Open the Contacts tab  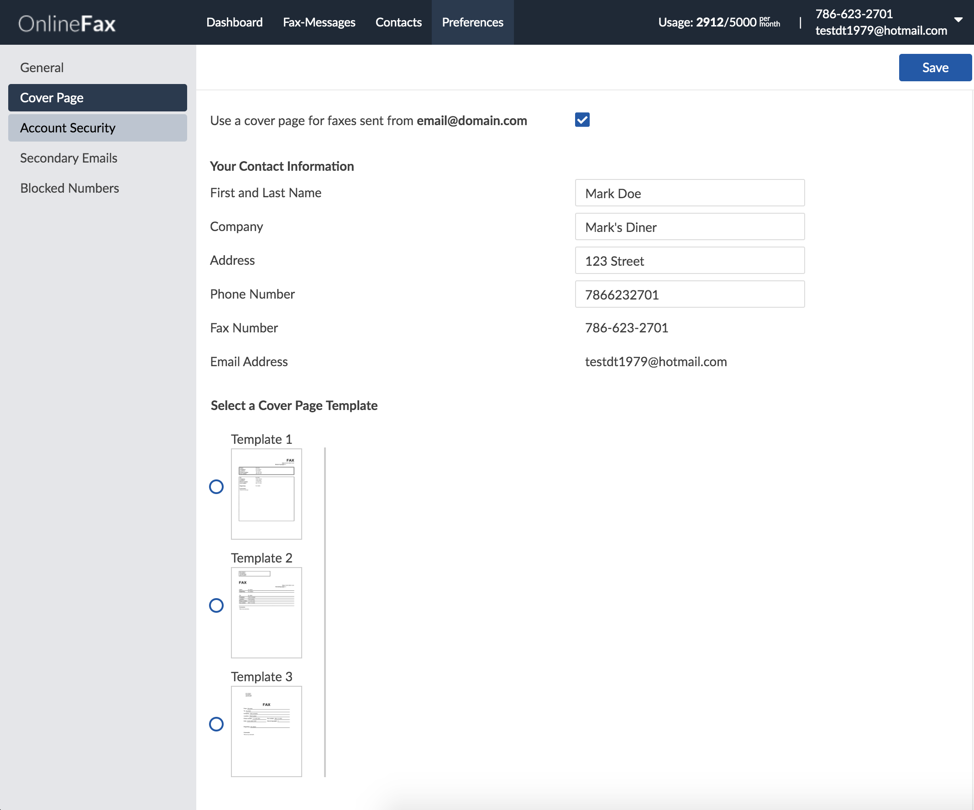pos(398,22)
